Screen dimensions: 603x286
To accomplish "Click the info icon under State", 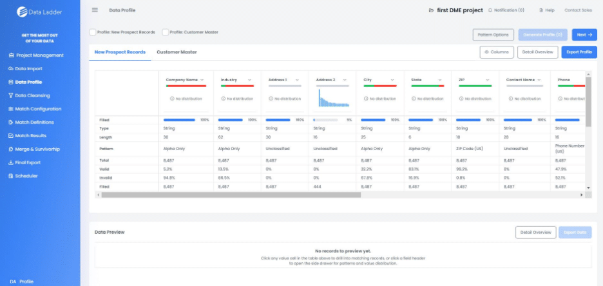I will pyautogui.click(x=414, y=99).
